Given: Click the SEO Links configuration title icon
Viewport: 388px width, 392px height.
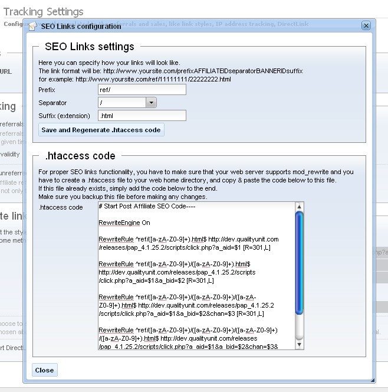Looking at the screenshot, I should click(32, 26).
